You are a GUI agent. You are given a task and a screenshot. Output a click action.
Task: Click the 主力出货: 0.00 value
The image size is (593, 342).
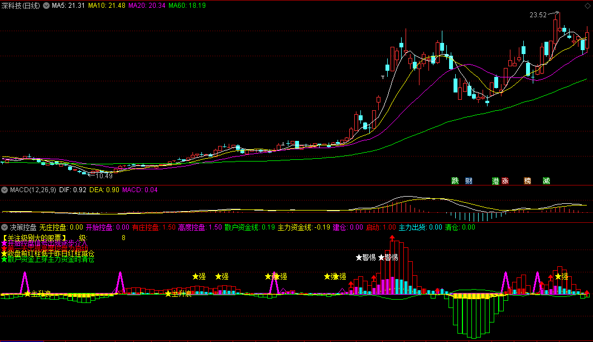(x=421, y=227)
